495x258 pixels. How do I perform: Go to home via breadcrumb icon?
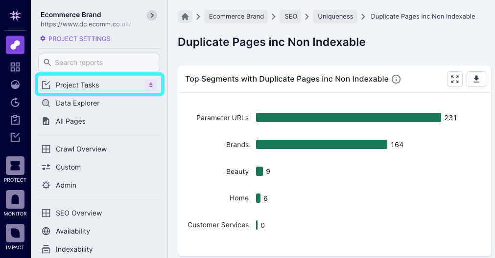(185, 17)
